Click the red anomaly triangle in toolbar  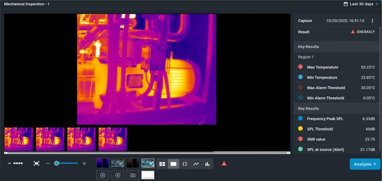pos(224,164)
